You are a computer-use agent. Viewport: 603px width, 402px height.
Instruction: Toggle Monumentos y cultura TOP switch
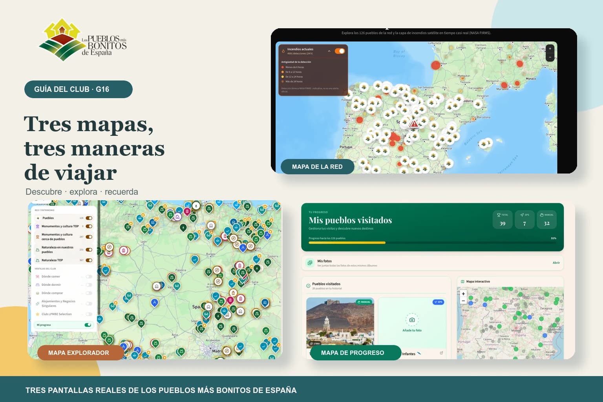(x=89, y=226)
